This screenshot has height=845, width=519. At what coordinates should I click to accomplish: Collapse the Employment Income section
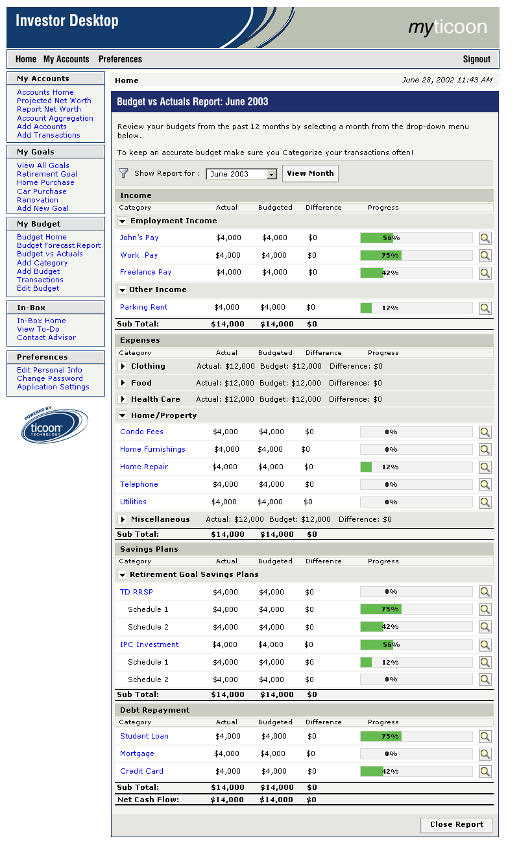123,221
